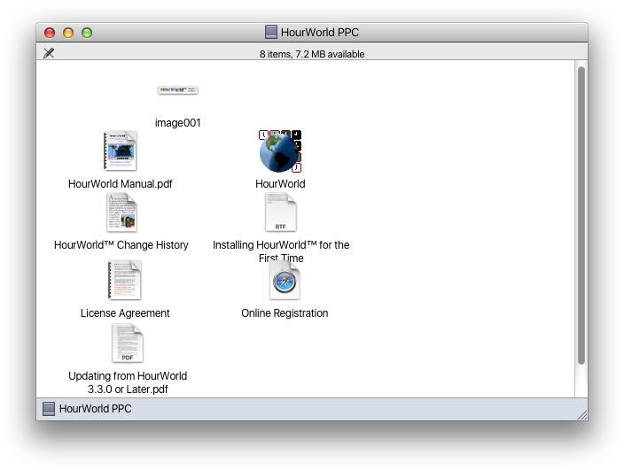Click the vertical scrollbar thumb
The image size is (624, 470).
[581, 212]
